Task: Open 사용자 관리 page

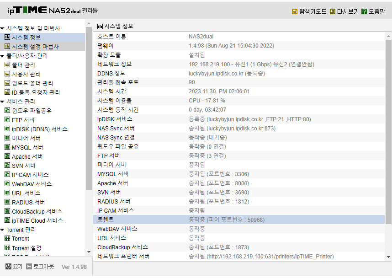Action: [x=26, y=74]
